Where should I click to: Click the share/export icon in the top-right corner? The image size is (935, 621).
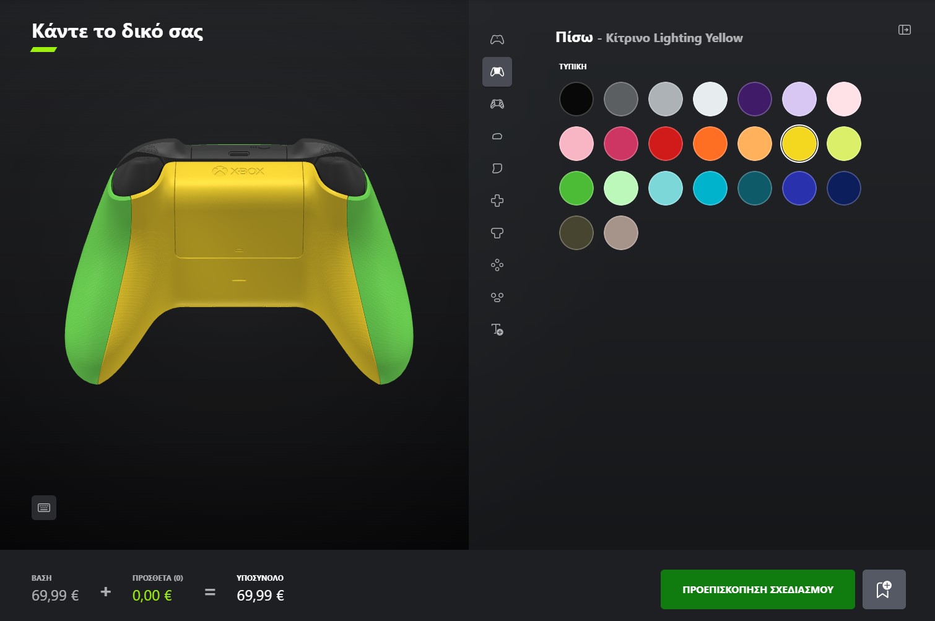(x=905, y=29)
